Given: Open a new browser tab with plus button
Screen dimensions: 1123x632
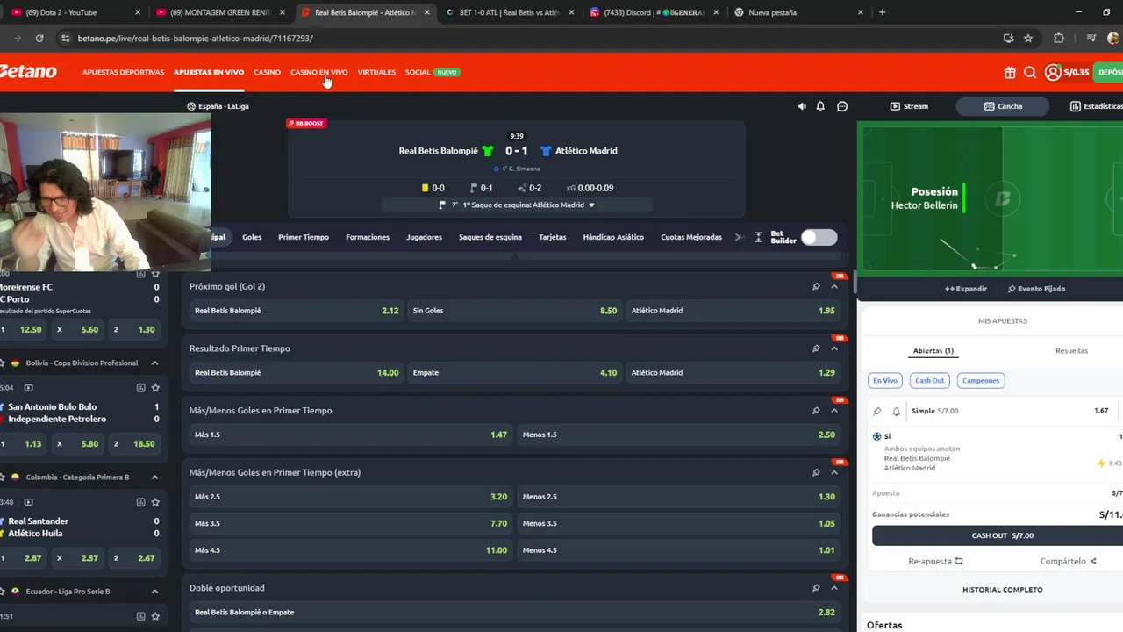Looking at the screenshot, I should 882,12.
